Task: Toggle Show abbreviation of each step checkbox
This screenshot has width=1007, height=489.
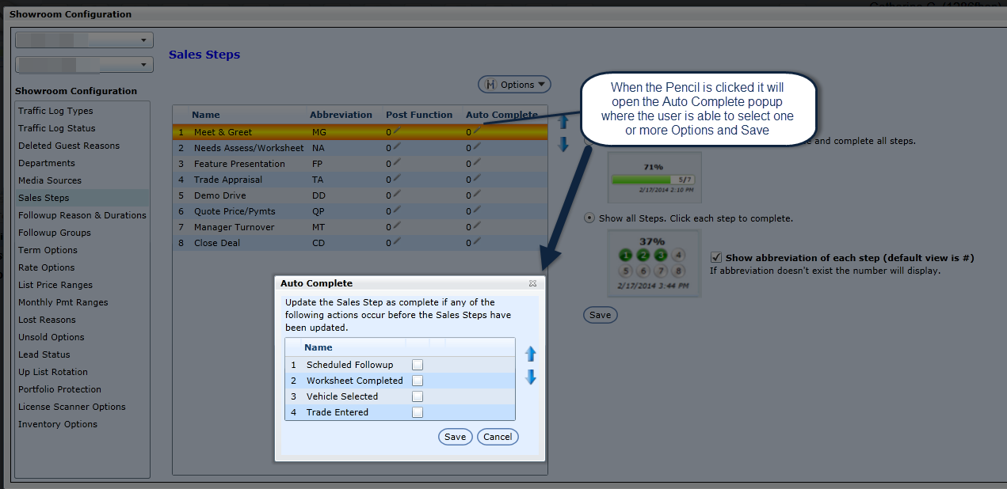Action: tap(716, 257)
